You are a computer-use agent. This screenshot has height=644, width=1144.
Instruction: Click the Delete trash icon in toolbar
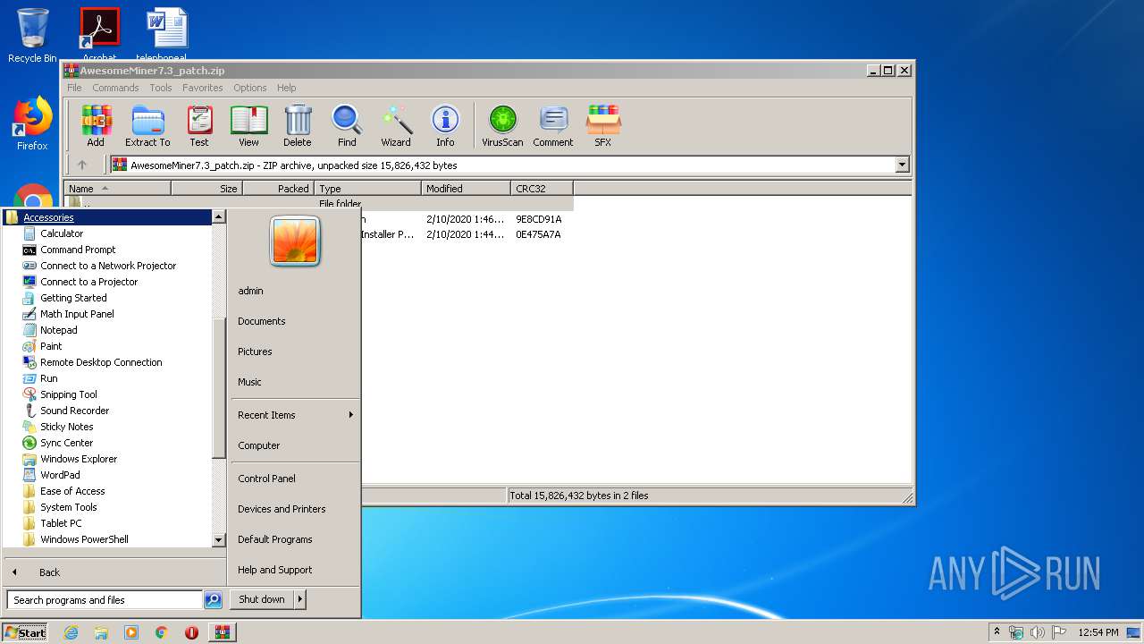(298, 125)
